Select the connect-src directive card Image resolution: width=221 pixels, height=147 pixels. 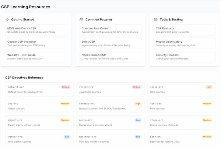110,106
